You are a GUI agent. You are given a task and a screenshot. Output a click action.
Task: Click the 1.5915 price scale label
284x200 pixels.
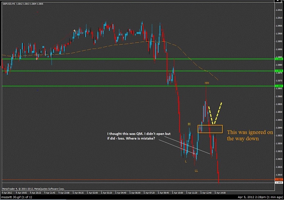click(x=279, y=10)
